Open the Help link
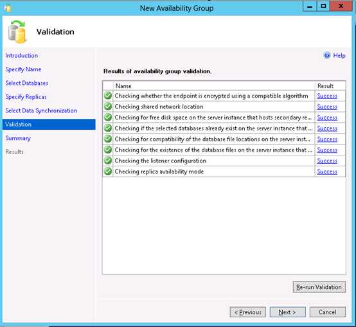The image size is (356, 327). coord(339,55)
